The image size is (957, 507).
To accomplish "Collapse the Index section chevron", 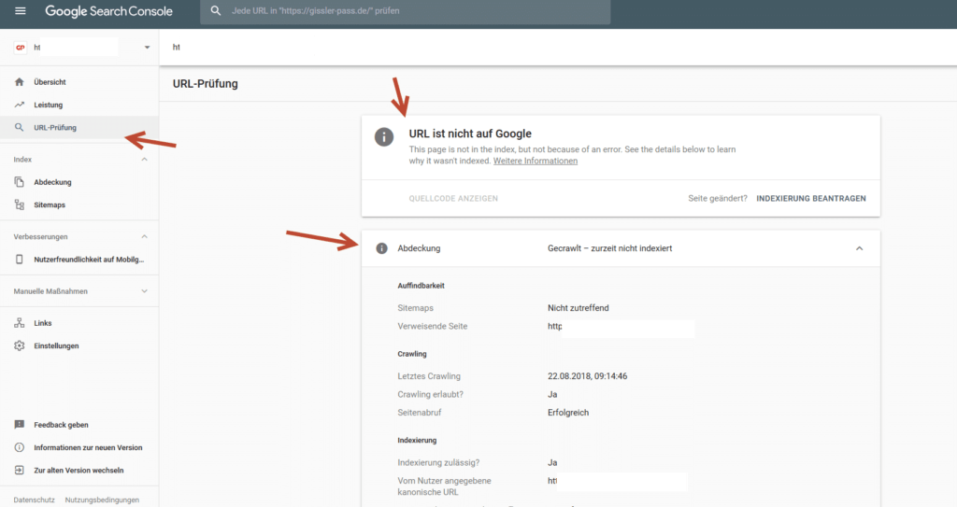I will click(145, 160).
